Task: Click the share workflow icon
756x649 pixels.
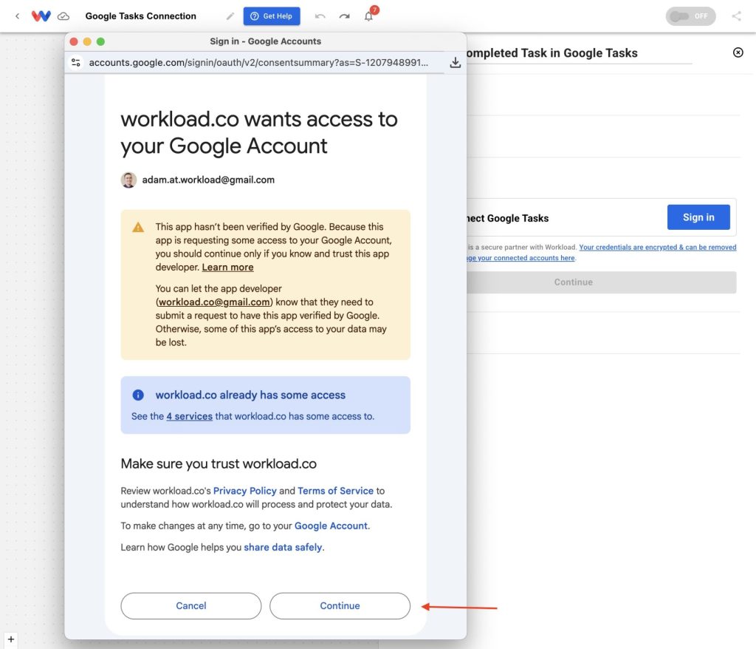Action: point(736,16)
